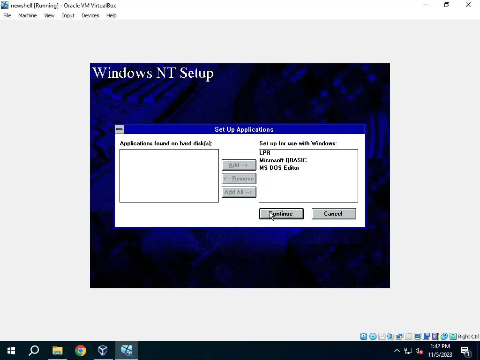Launch Google Chrome from the taskbar

[x=81, y=351]
